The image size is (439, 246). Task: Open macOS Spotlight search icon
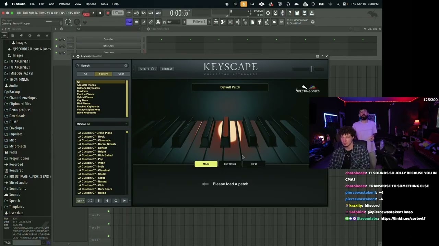coord(338,4)
